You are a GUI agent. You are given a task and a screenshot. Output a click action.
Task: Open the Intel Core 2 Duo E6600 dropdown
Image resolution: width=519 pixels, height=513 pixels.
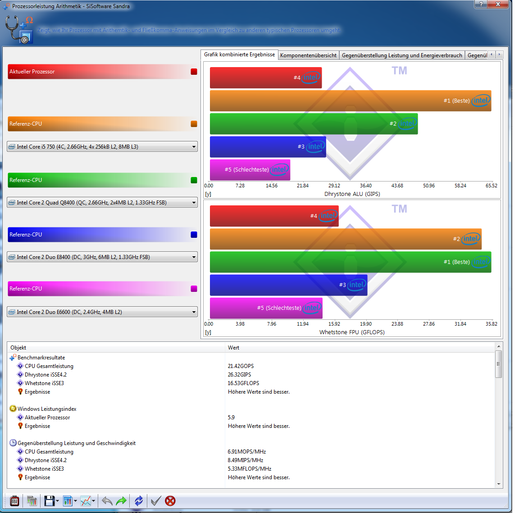(102, 312)
